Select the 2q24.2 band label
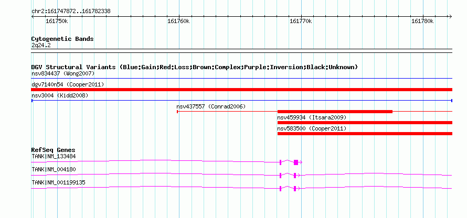The height and width of the screenshot is (218, 467). click(x=40, y=46)
